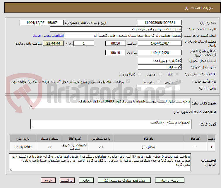The height and width of the screenshot is (188, 221).
Task: Click the کد کالا column header
Action: (195, 139)
